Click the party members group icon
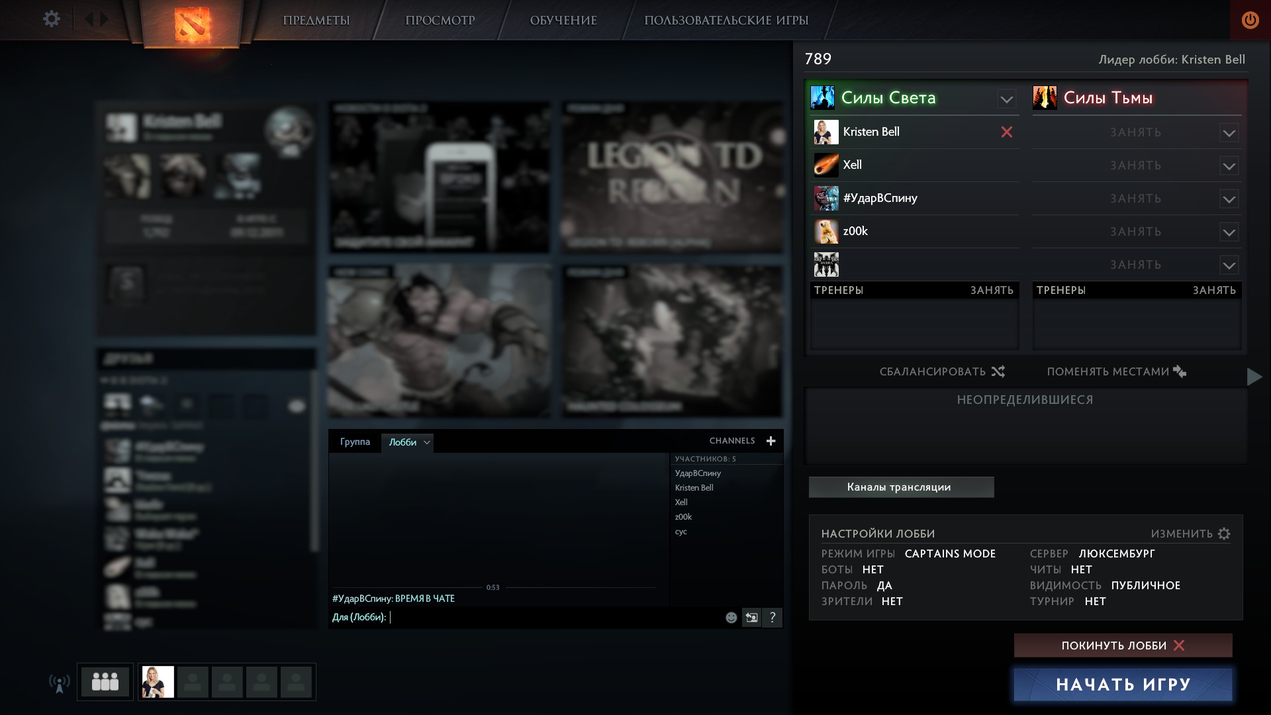This screenshot has width=1271, height=715. click(105, 682)
